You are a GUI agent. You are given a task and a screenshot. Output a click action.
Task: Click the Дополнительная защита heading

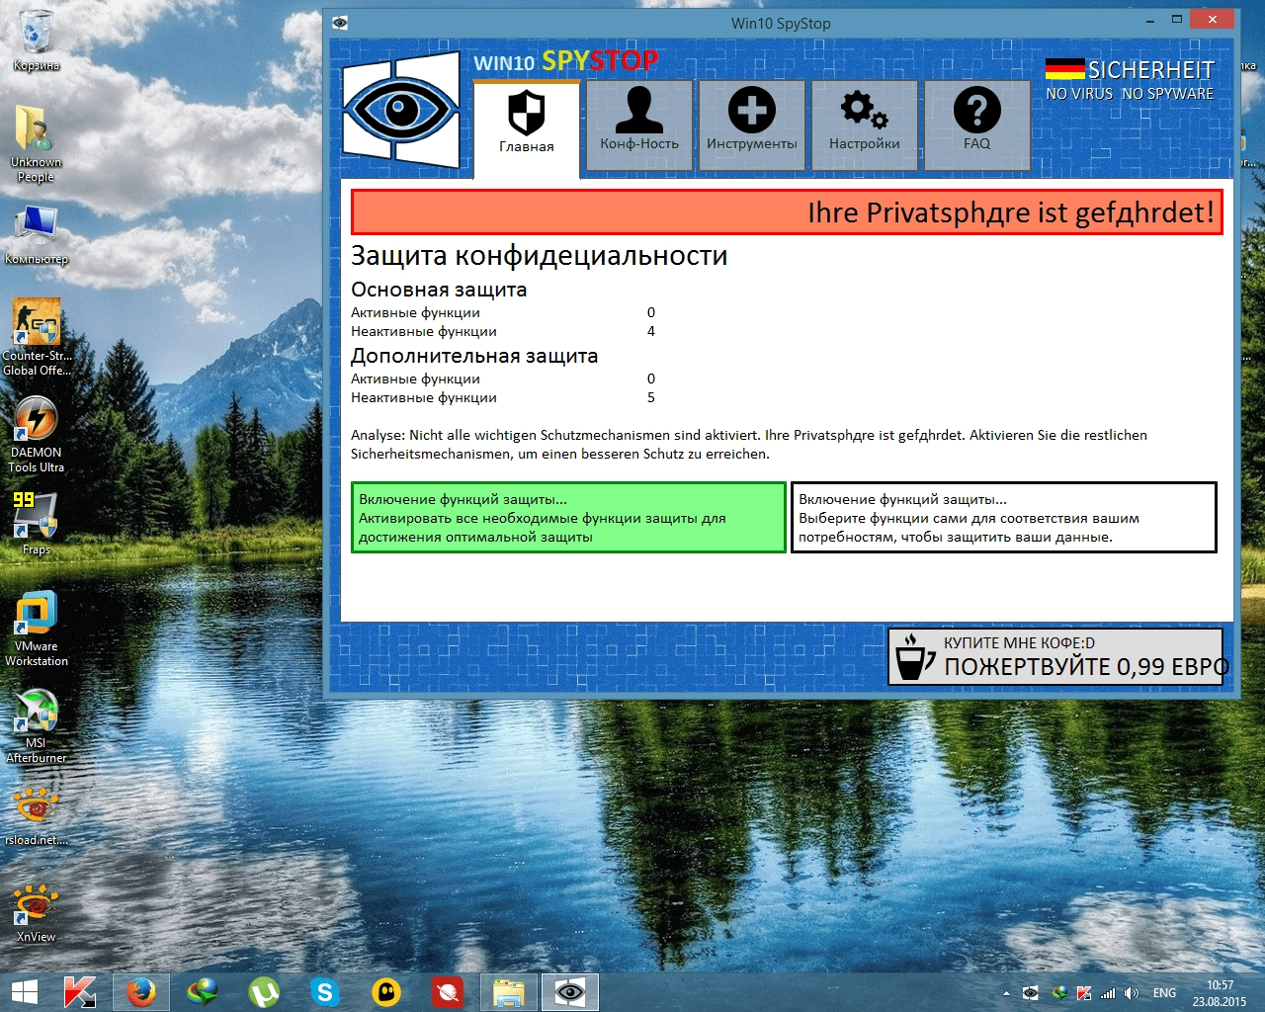click(x=474, y=356)
